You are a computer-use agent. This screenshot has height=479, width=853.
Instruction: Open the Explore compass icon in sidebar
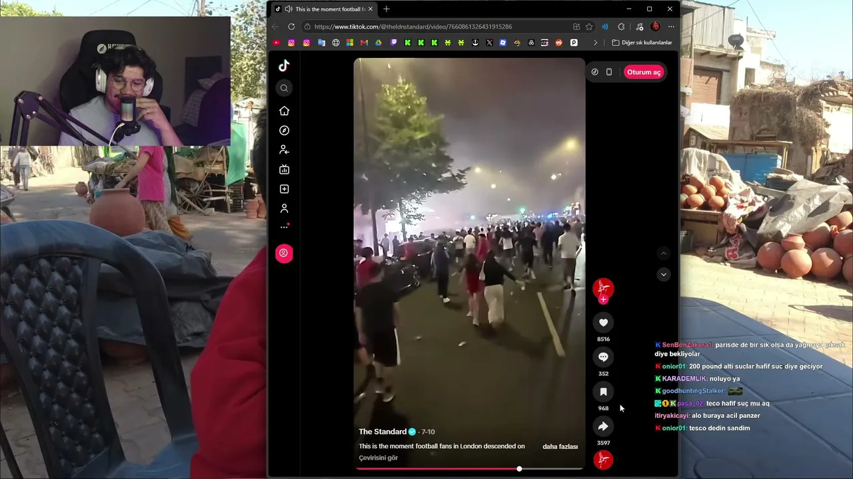(284, 130)
